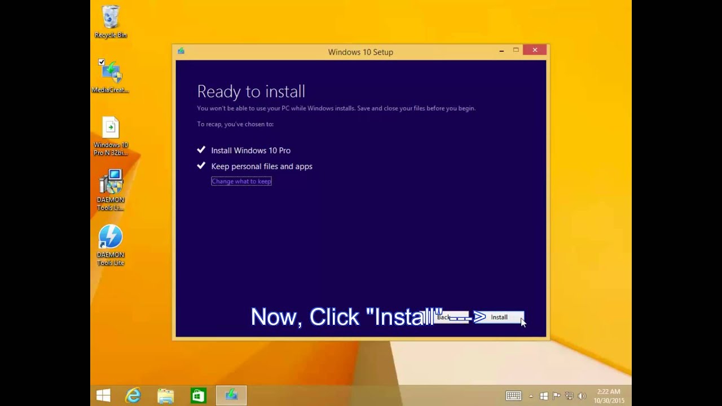
Task: Open the Action Center flag icon
Action: tap(556, 396)
